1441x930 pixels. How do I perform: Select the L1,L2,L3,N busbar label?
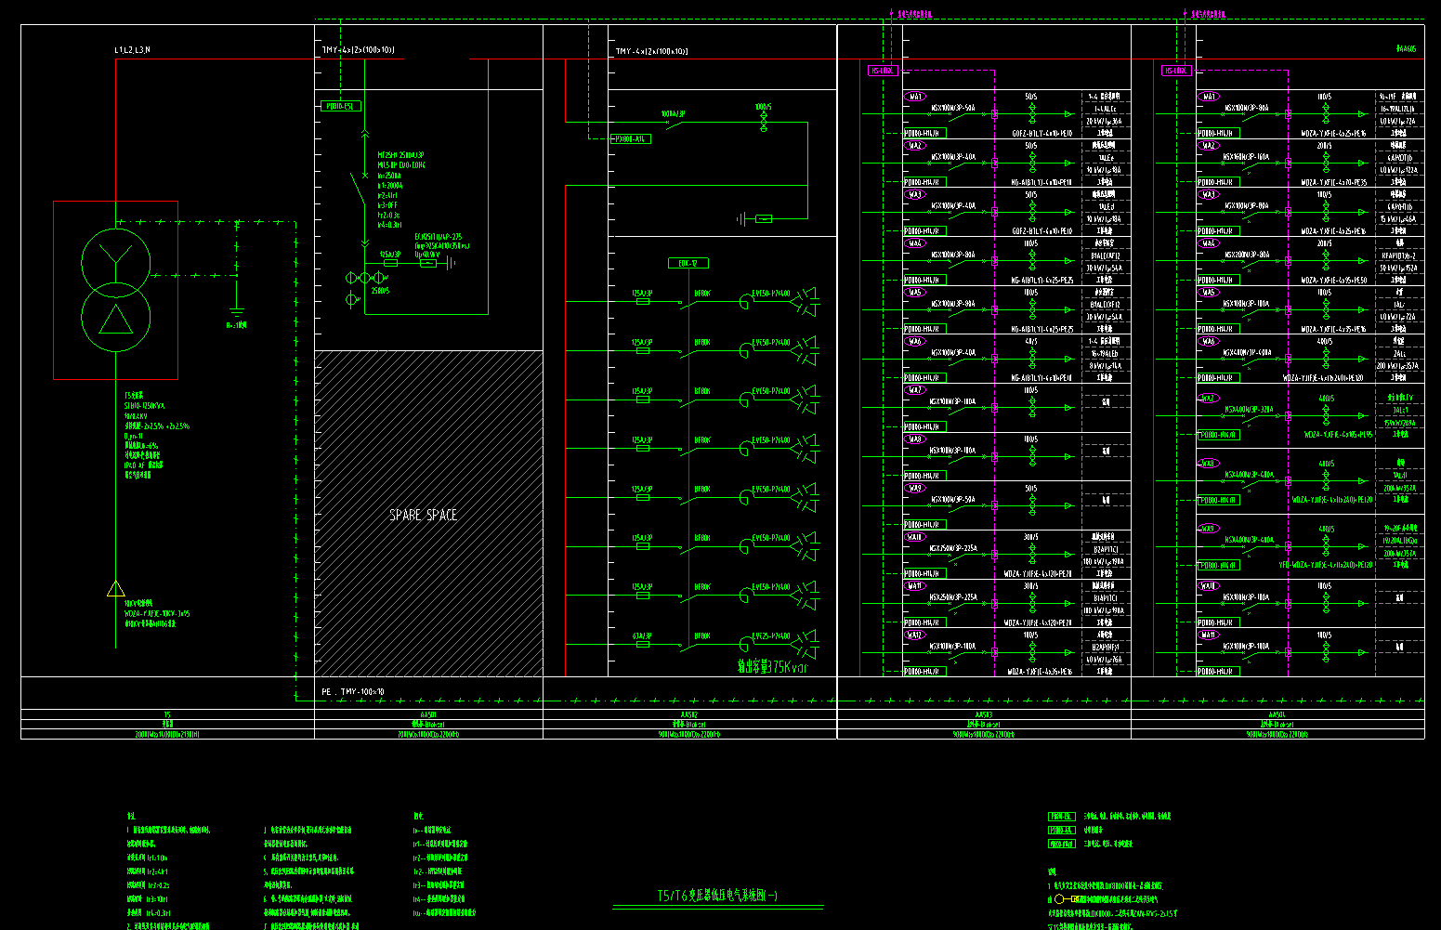[132, 50]
